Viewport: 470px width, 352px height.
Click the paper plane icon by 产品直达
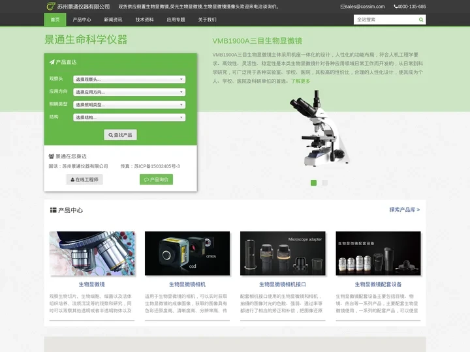[x=52, y=62]
